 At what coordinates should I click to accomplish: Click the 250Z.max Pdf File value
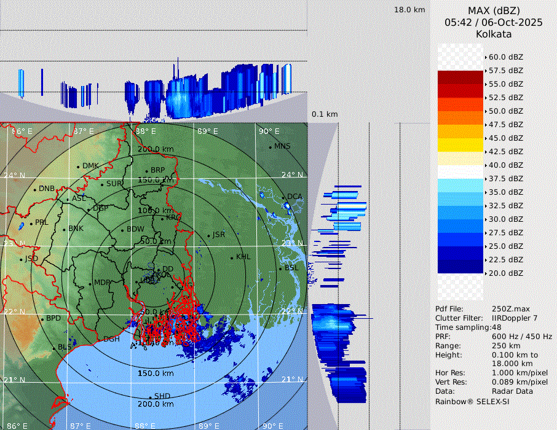[x=512, y=309]
